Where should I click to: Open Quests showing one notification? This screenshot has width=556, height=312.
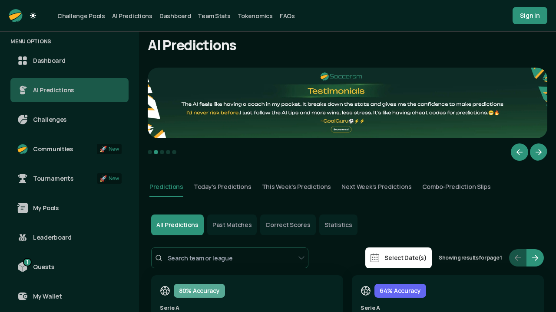43,267
